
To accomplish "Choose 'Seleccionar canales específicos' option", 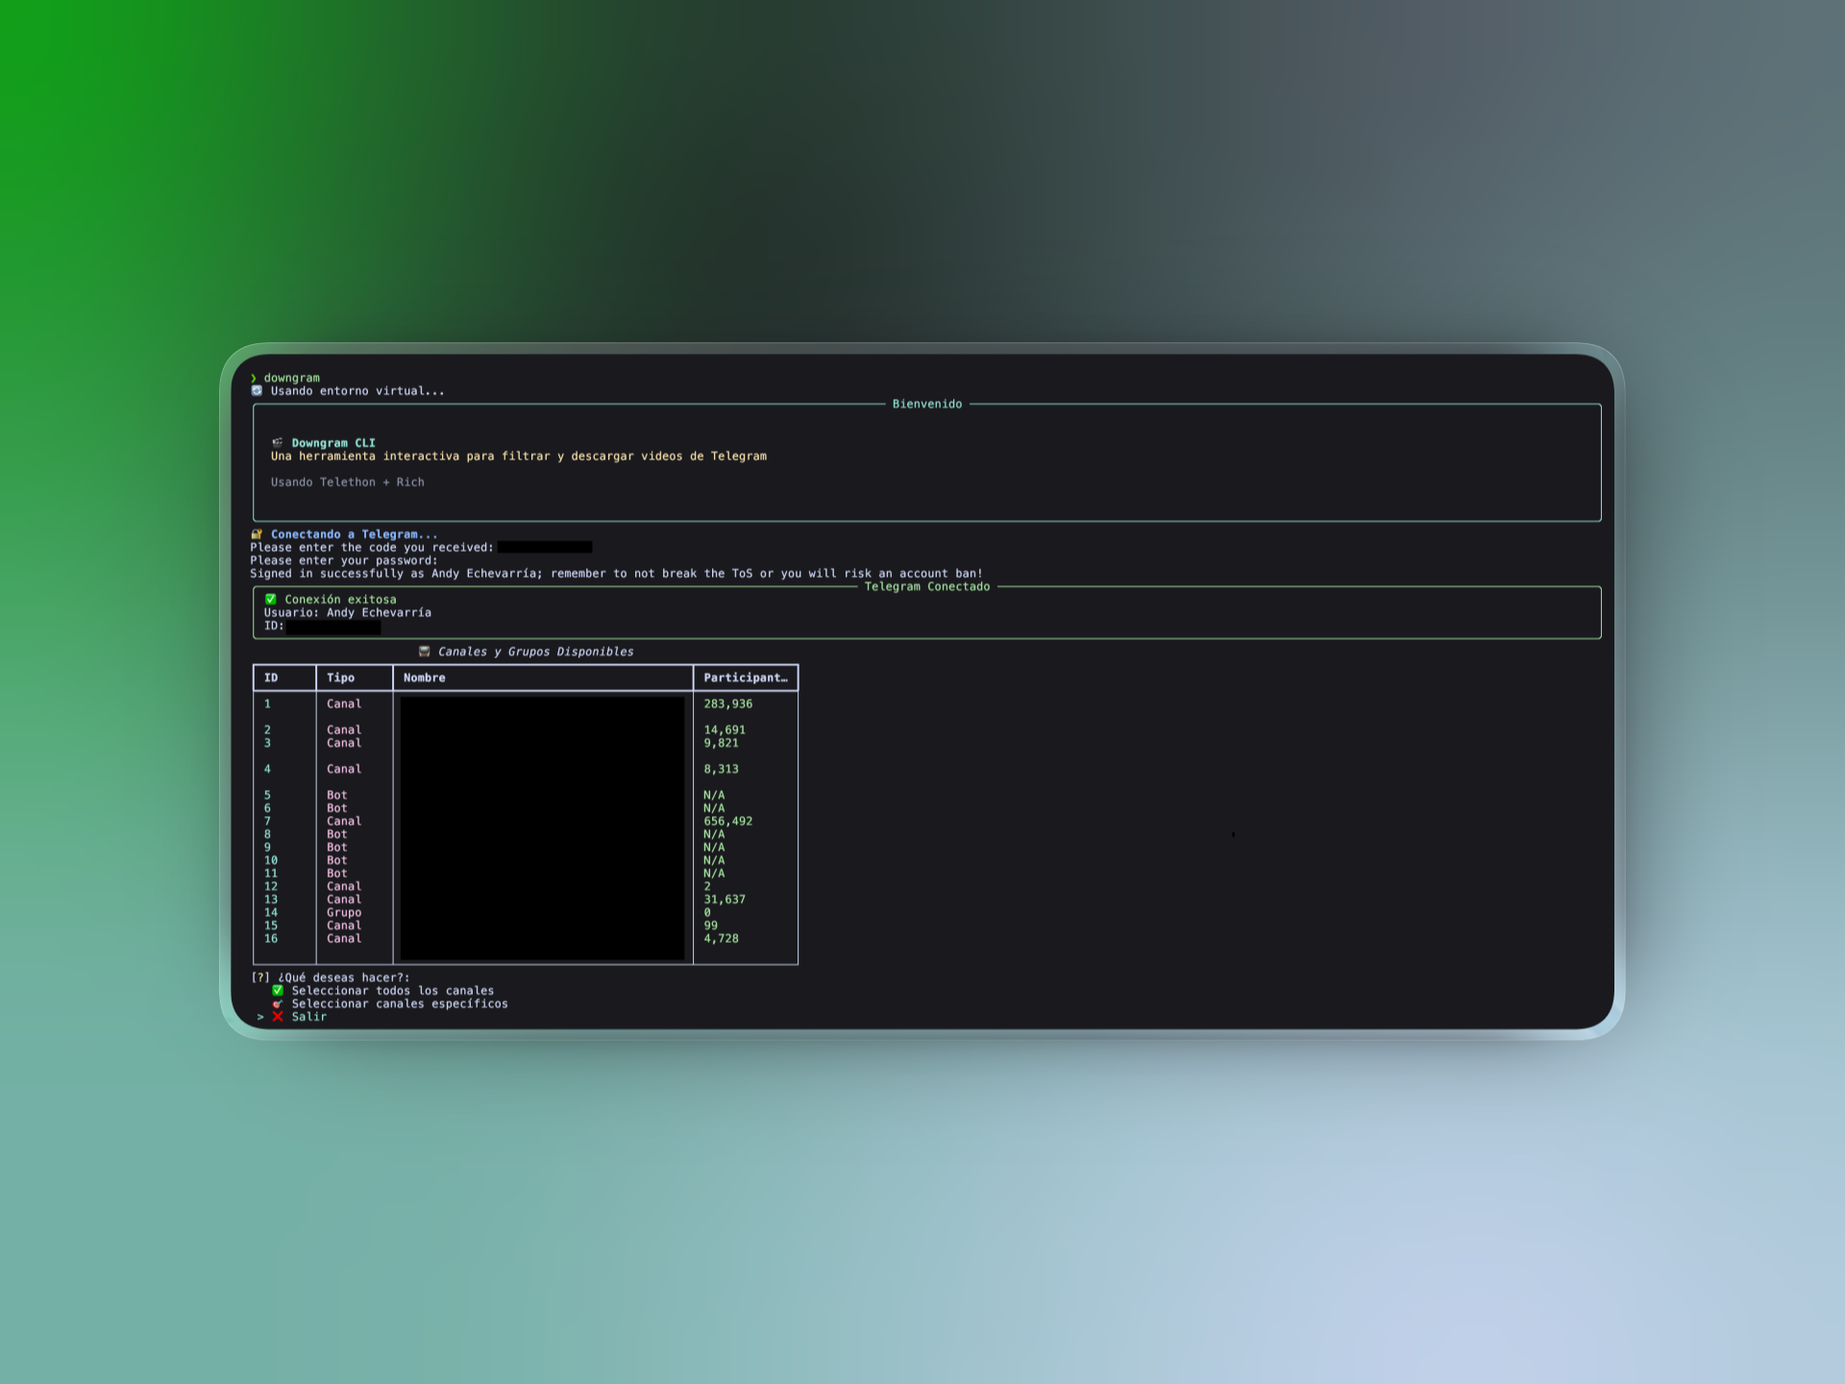I will coord(400,1004).
